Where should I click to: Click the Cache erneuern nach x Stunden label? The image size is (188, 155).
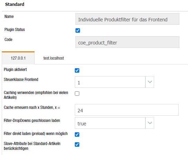32,107
